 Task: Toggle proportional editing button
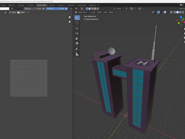pos(140,8)
